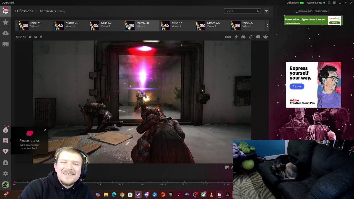354x199 pixels.
Task: Click the Please rate us heart
Action: [x=30, y=134]
